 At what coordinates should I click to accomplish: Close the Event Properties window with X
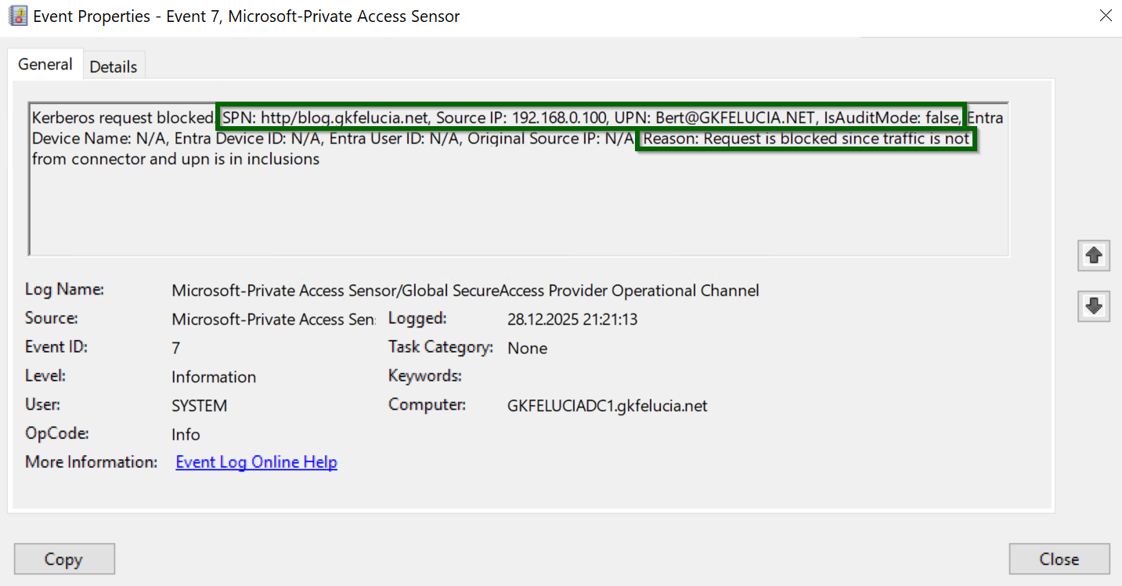1106,16
